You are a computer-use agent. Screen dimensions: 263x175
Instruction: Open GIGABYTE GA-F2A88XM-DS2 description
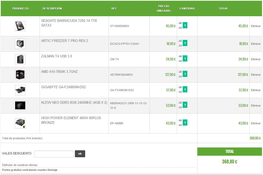63,87
